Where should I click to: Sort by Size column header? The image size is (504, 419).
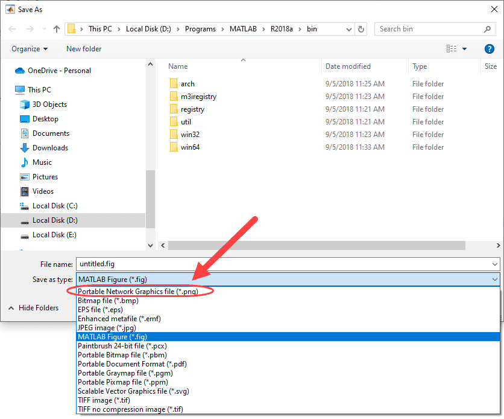[491, 66]
